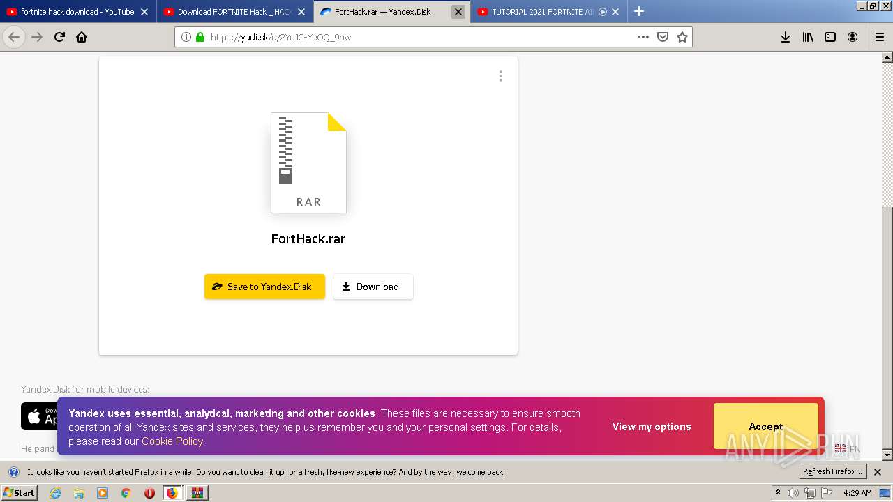
Task: Click the App Store download badge
Action: [x=39, y=416]
